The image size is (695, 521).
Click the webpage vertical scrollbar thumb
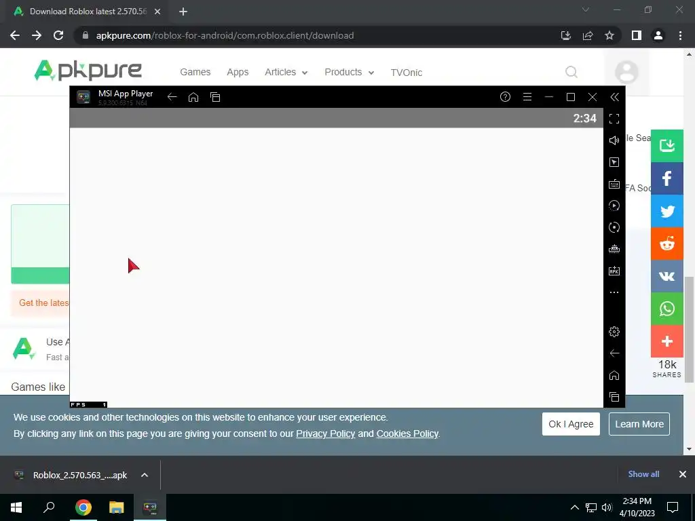pyautogui.click(x=689, y=329)
